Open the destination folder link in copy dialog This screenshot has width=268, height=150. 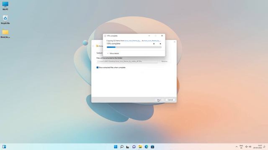(152, 41)
